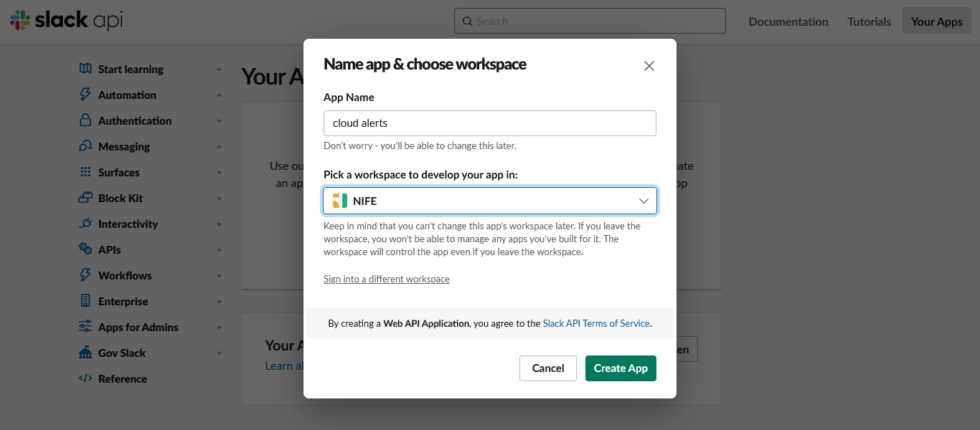Screen dimensions: 980x430
Task: Click the Interactivity sidebar icon
Action: [85, 224]
